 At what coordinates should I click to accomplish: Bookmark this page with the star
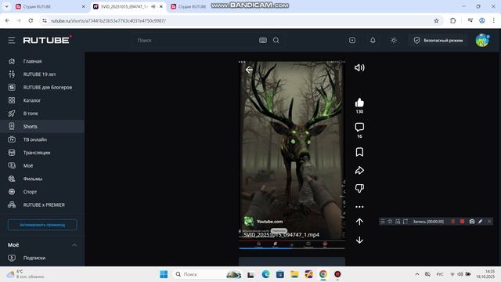(436, 20)
